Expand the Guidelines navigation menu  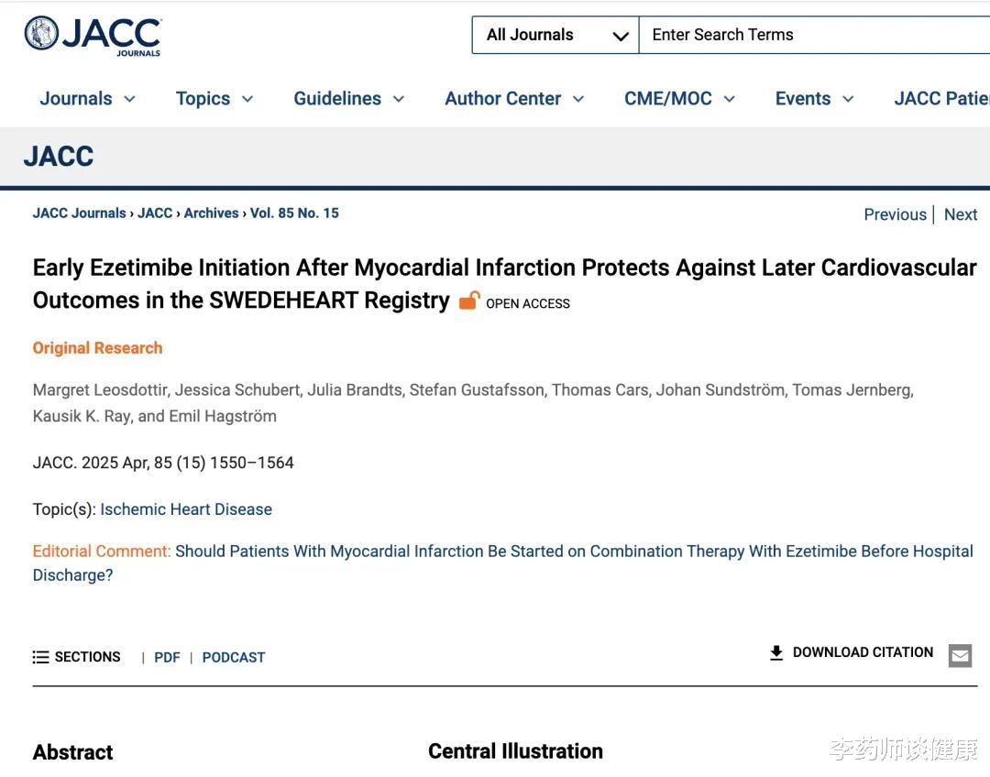tap(349, 98)
